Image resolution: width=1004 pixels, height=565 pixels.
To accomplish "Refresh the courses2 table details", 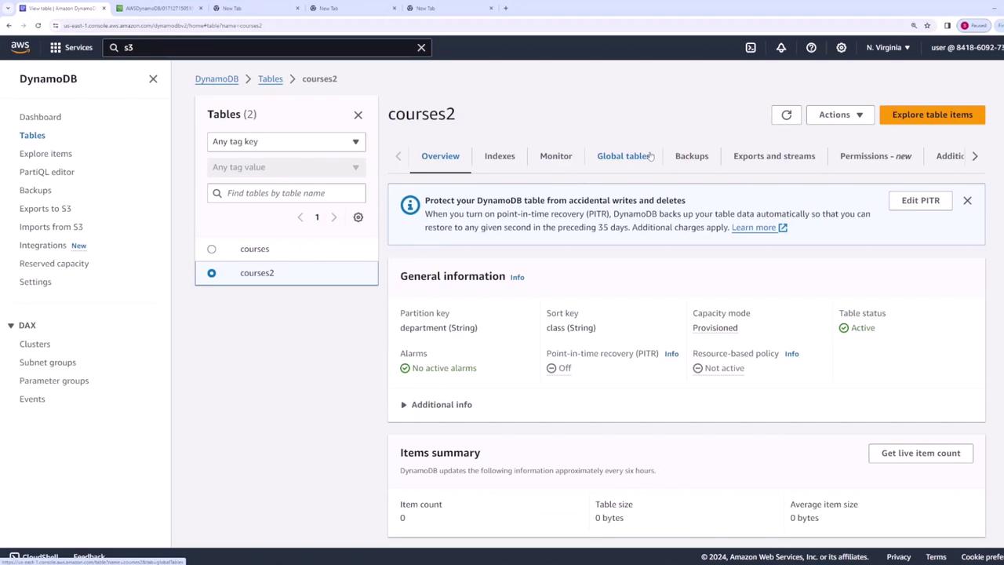I will (786, 115).
